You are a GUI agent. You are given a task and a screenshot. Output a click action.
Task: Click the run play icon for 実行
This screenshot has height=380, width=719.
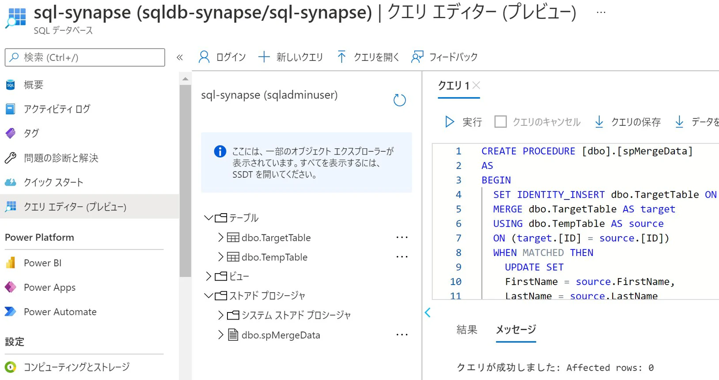coord(450,122)
